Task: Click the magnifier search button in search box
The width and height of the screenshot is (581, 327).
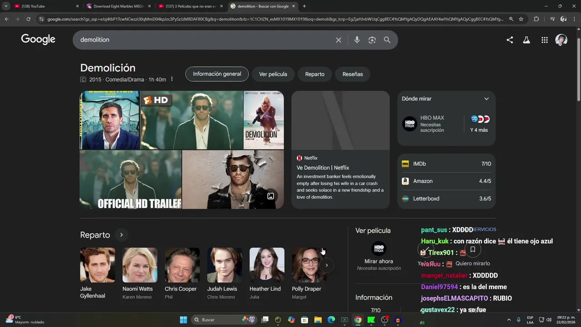Action: [x=387, y=40]
